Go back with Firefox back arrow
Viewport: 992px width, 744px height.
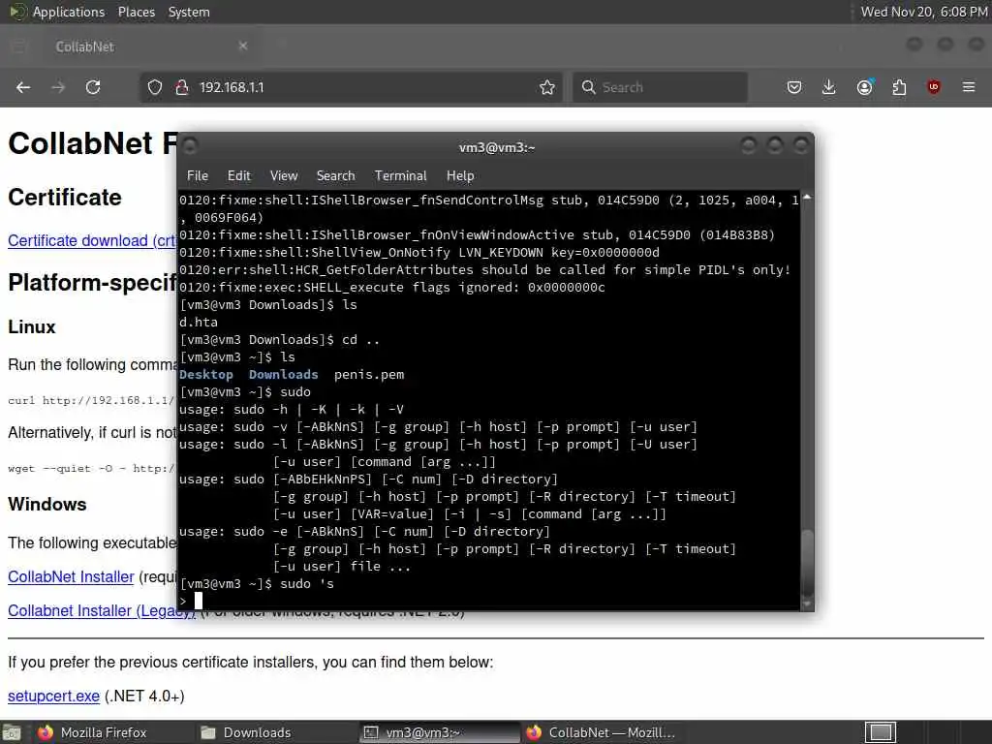(23, 87)
